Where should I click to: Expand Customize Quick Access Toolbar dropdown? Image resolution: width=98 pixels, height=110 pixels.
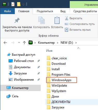[23, 4]
